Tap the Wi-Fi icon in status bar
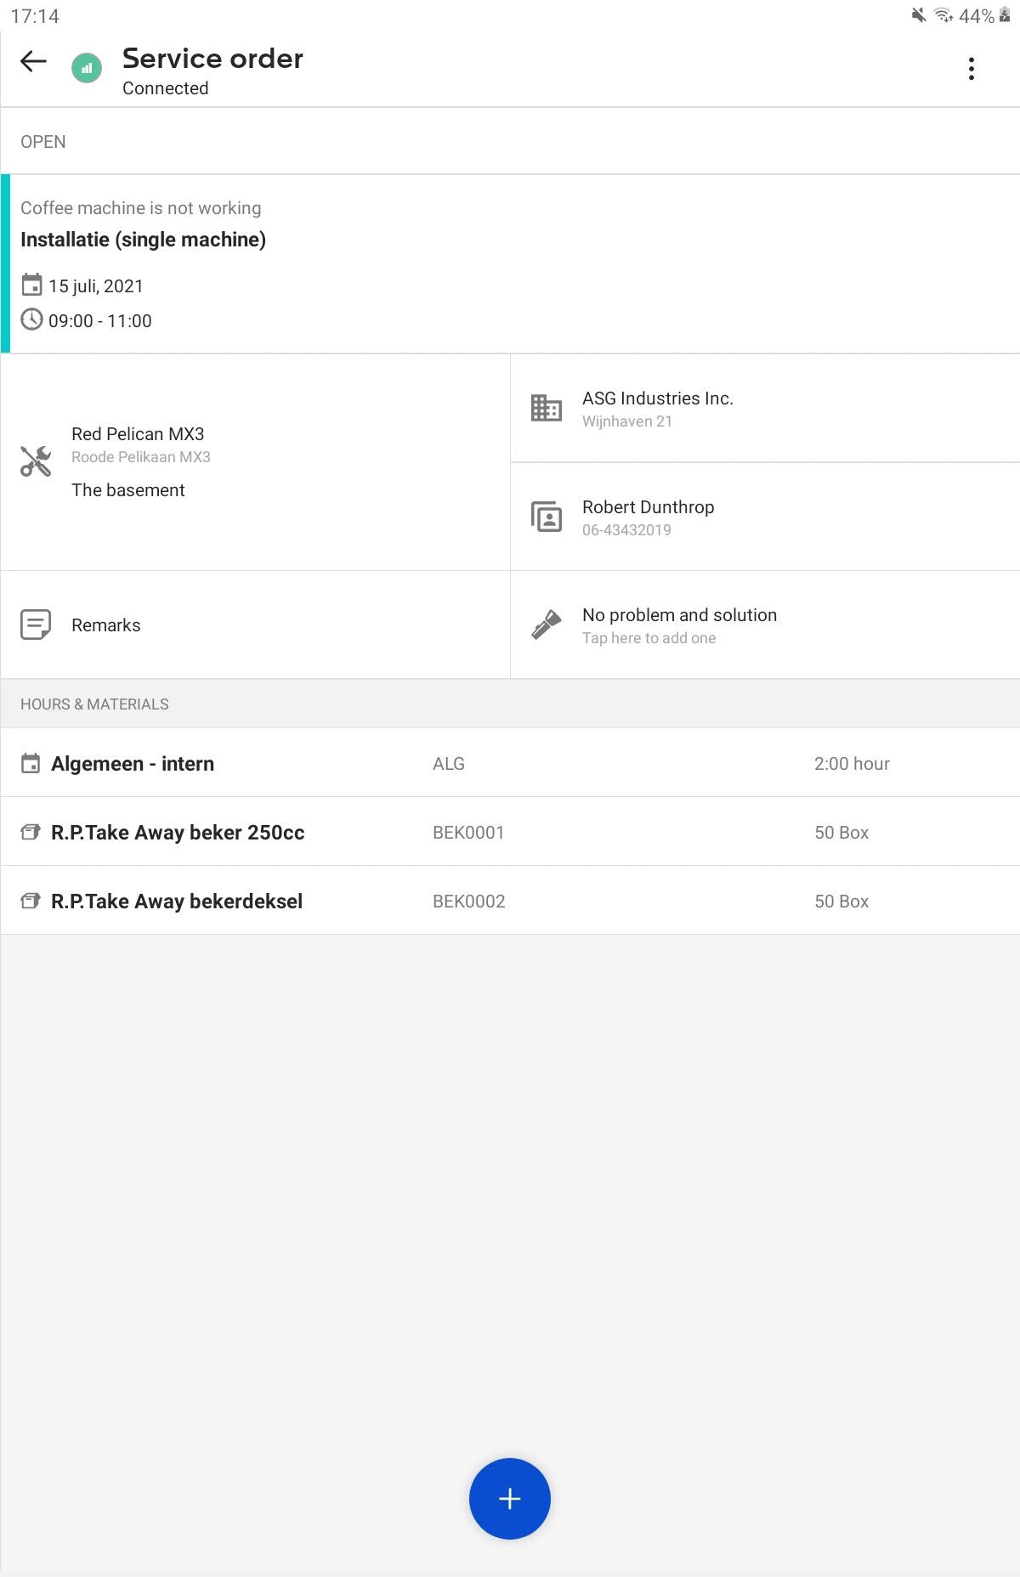Image resolution: width=1020 pixels, height=1577 pixels. tap(943, 15)
